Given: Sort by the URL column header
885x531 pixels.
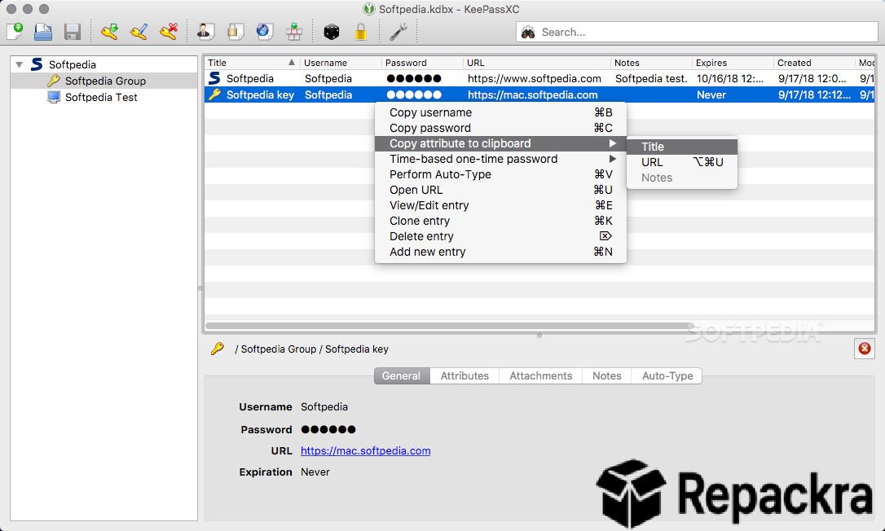Looking at the screenshot, I should click(537, 63).
